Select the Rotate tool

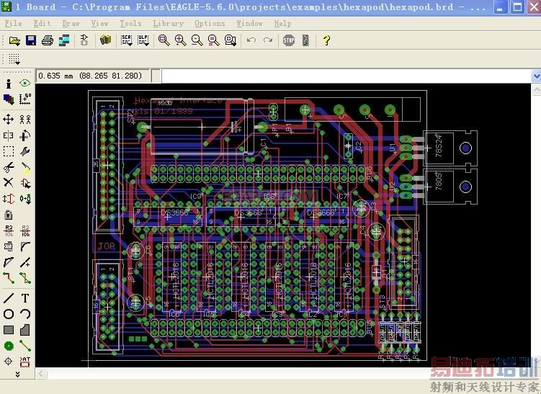pos(24,135)
